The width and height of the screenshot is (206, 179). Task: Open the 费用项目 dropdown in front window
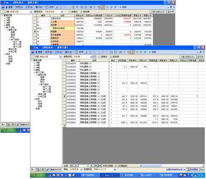[92, 57]
